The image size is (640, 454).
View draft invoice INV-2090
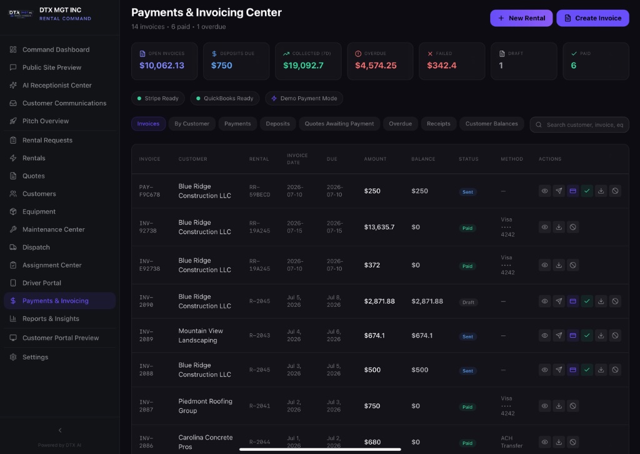coord(544,301)
